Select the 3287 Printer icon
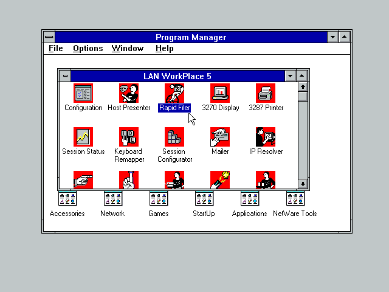Viewport: 389px width, 292px height. point(266,93)
